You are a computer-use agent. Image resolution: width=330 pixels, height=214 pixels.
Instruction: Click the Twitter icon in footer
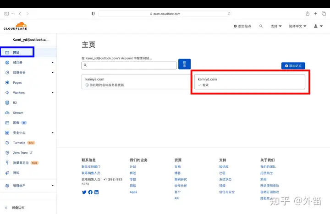(x=84, y=192)
